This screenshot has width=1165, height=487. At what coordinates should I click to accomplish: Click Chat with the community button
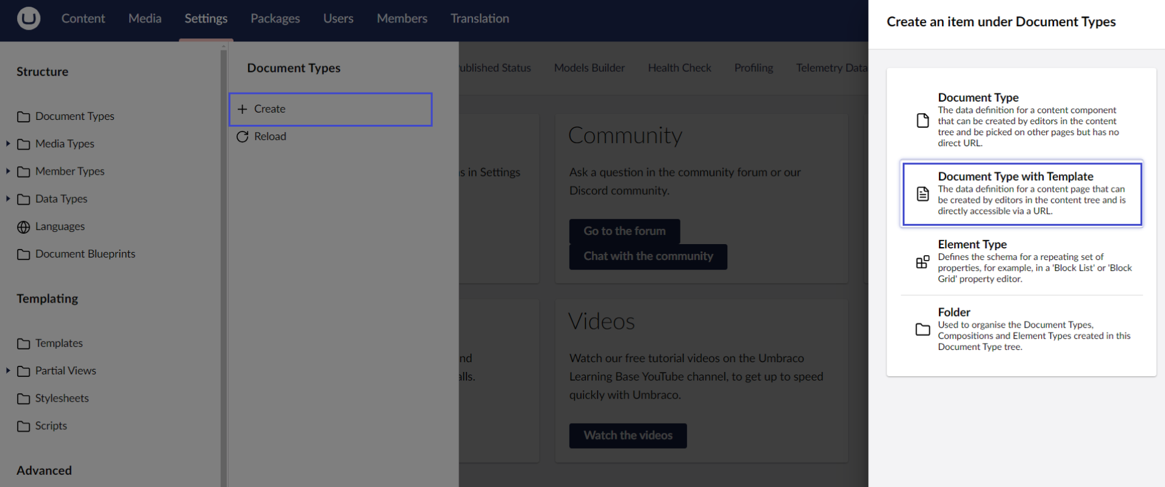click(648, 256)
